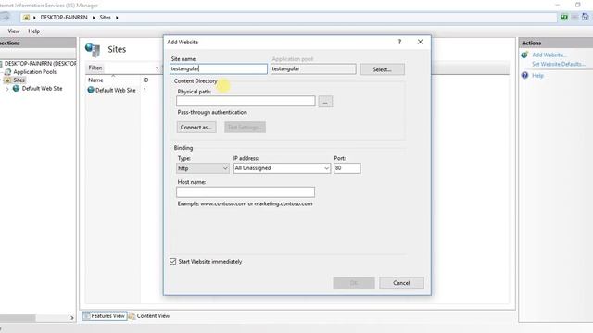Switch to Features View tab
Viewport: 593px width, 333px height.
tap(105, 316)
